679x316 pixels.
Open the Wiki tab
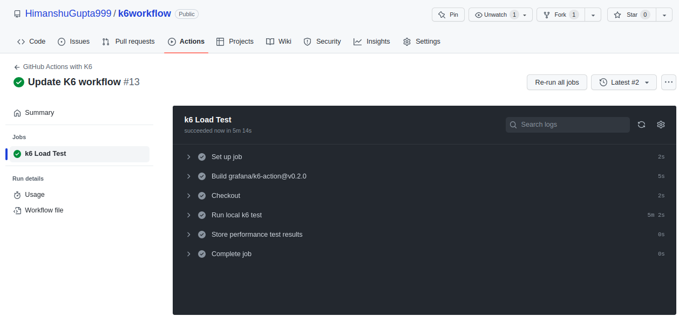coord(279,42)
